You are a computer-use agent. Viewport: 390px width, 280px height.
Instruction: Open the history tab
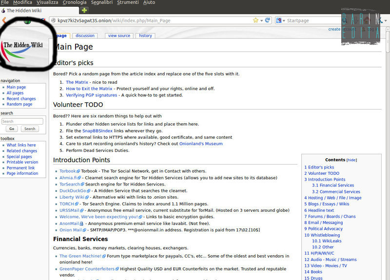145,36
